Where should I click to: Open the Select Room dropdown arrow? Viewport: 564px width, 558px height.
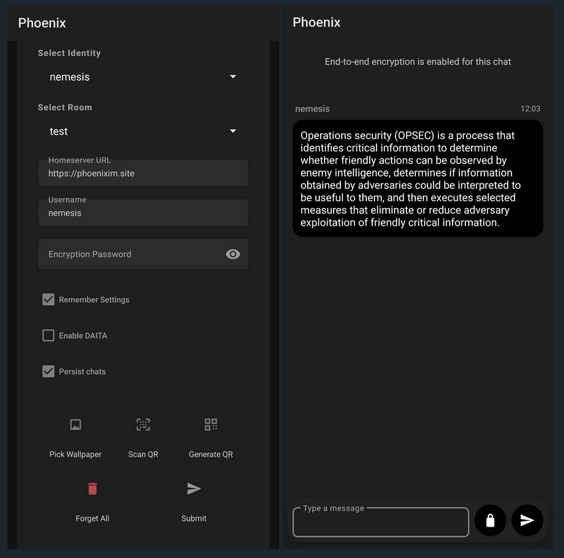[x=233, y=131]
